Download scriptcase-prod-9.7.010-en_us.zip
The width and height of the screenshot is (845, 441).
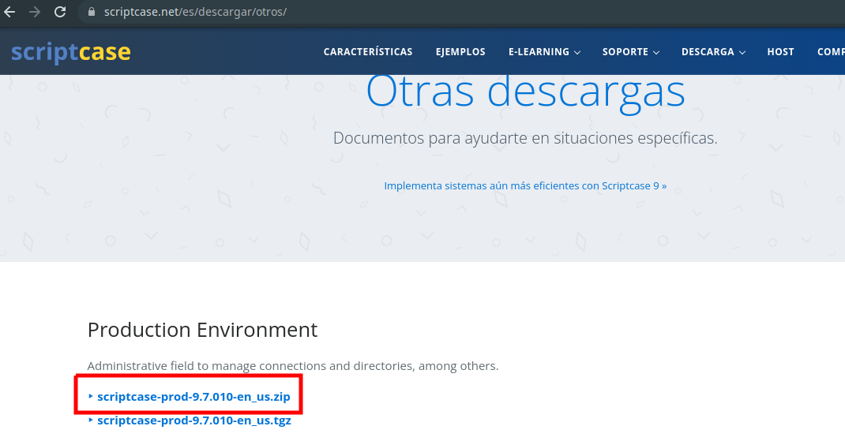tap(193, 397)
